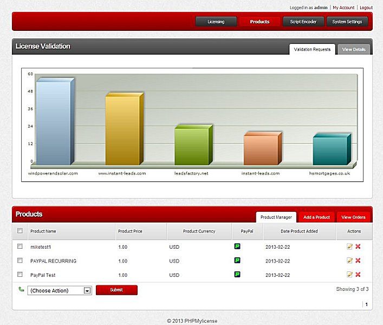Screen dimensions: 383x325
Task: Sort by Product Currency column header
Action: [x=199, y=231]
